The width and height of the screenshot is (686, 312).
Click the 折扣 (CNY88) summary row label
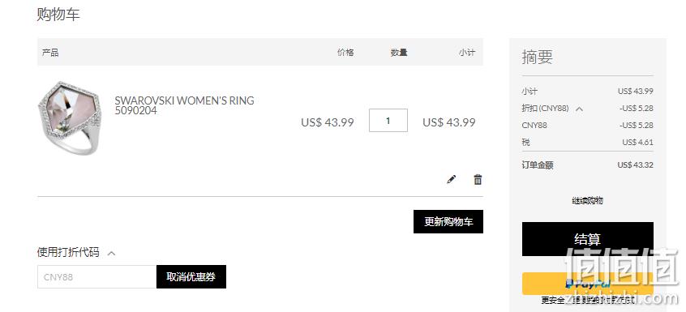tap(545, 109)
